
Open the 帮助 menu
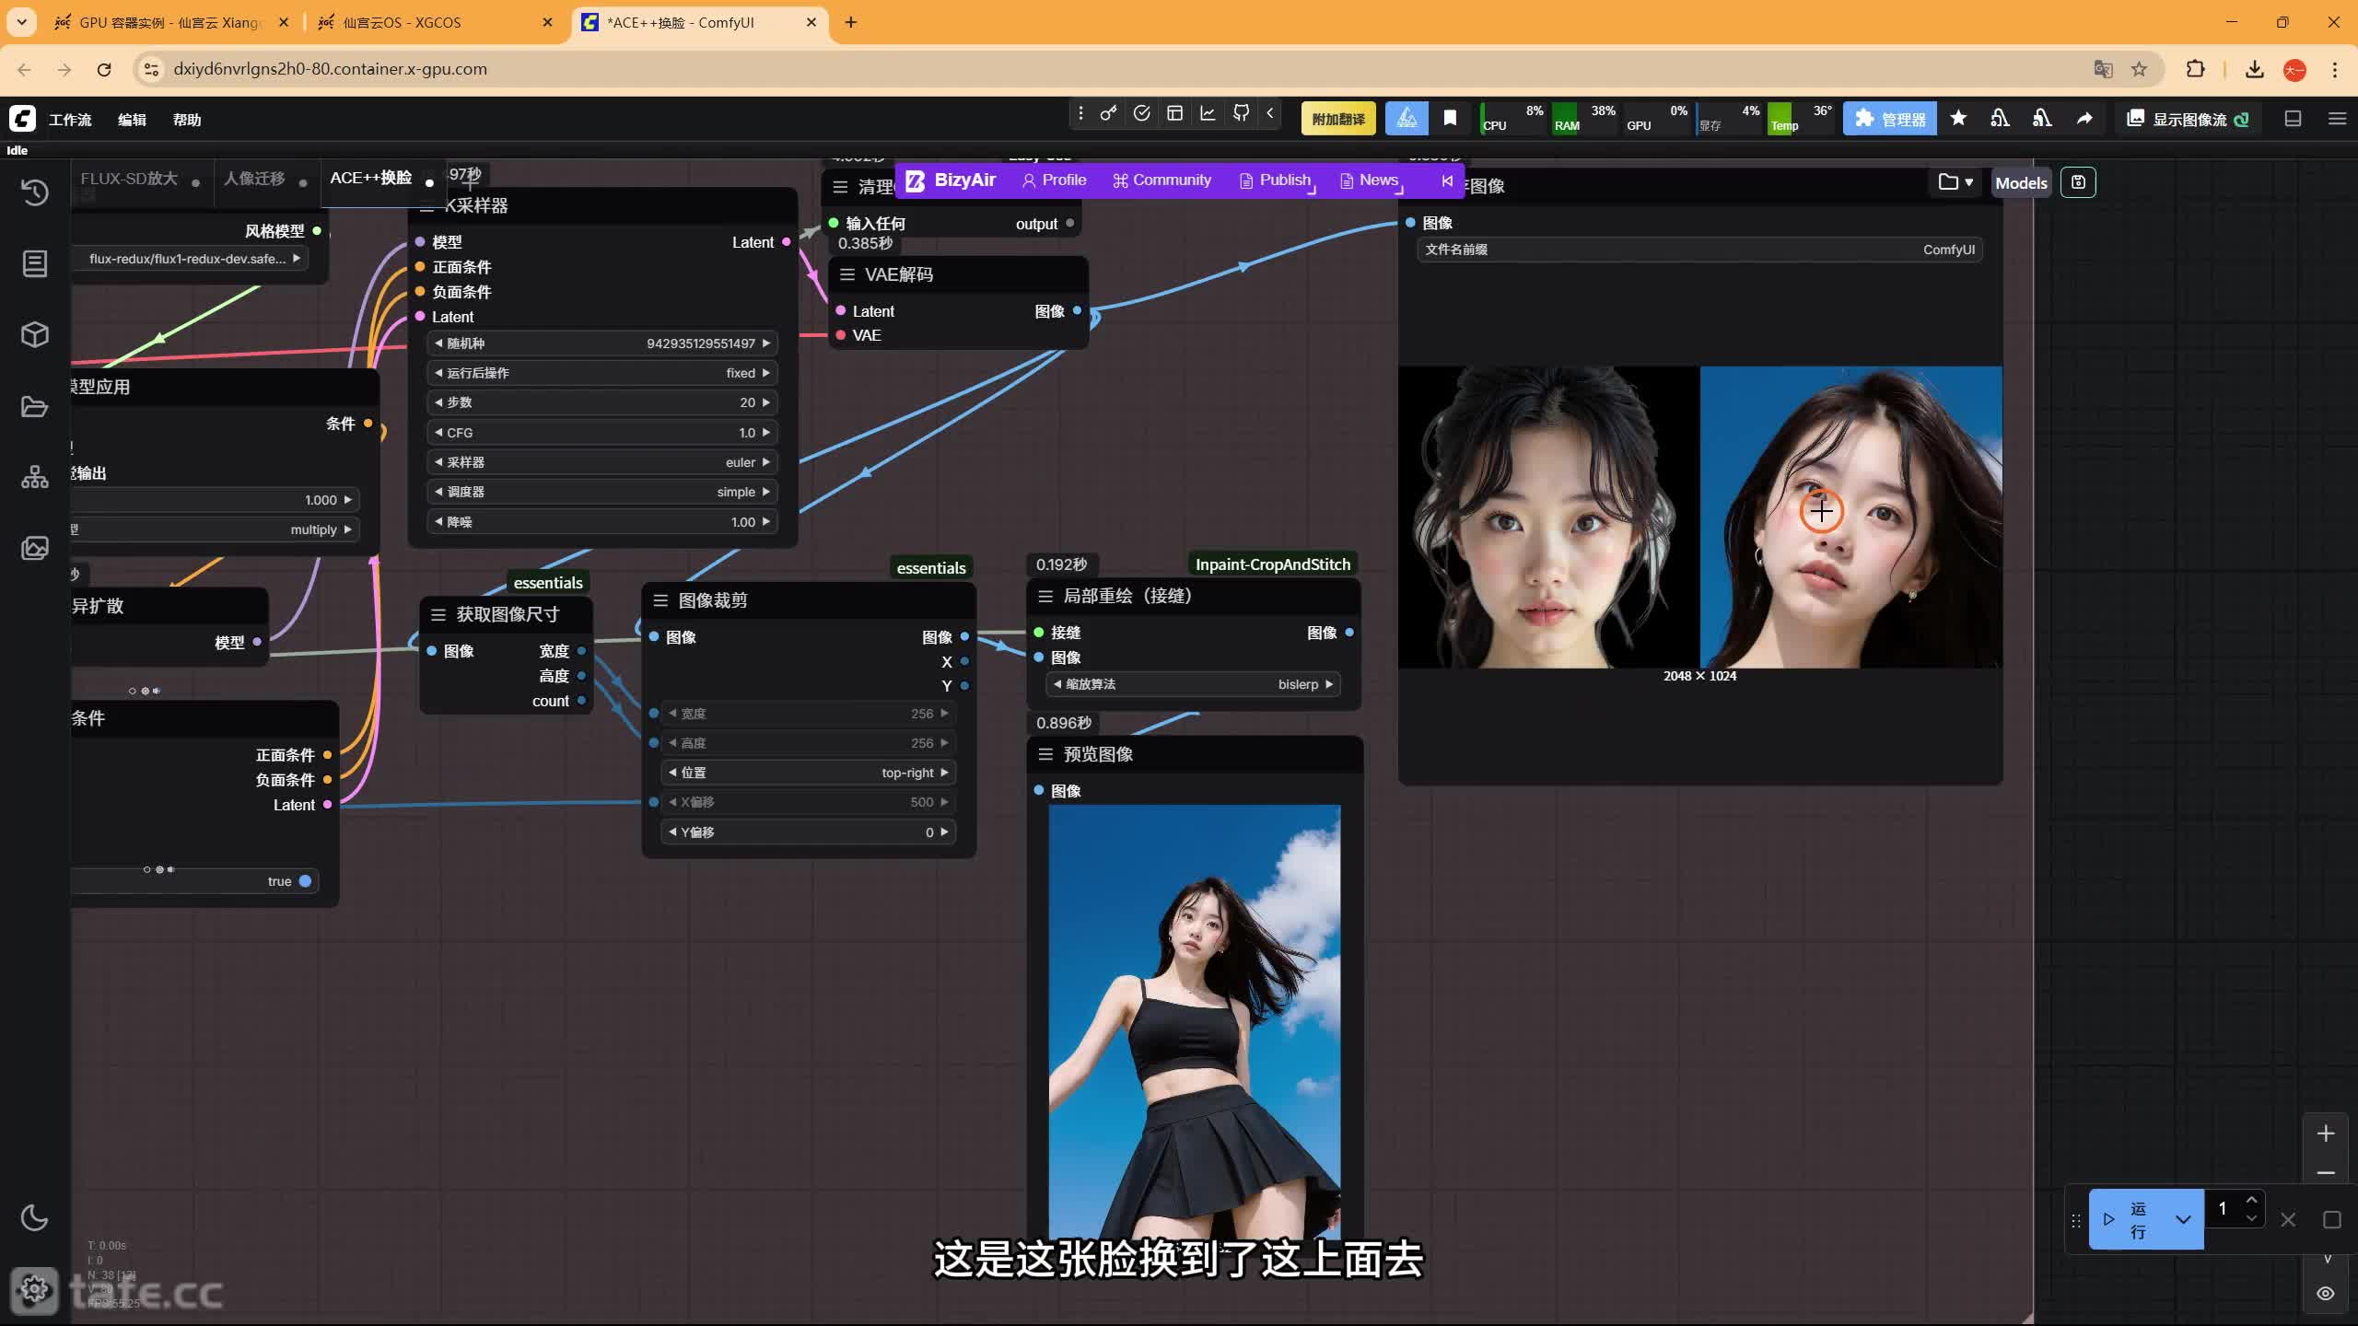click(x=187, y=120)
